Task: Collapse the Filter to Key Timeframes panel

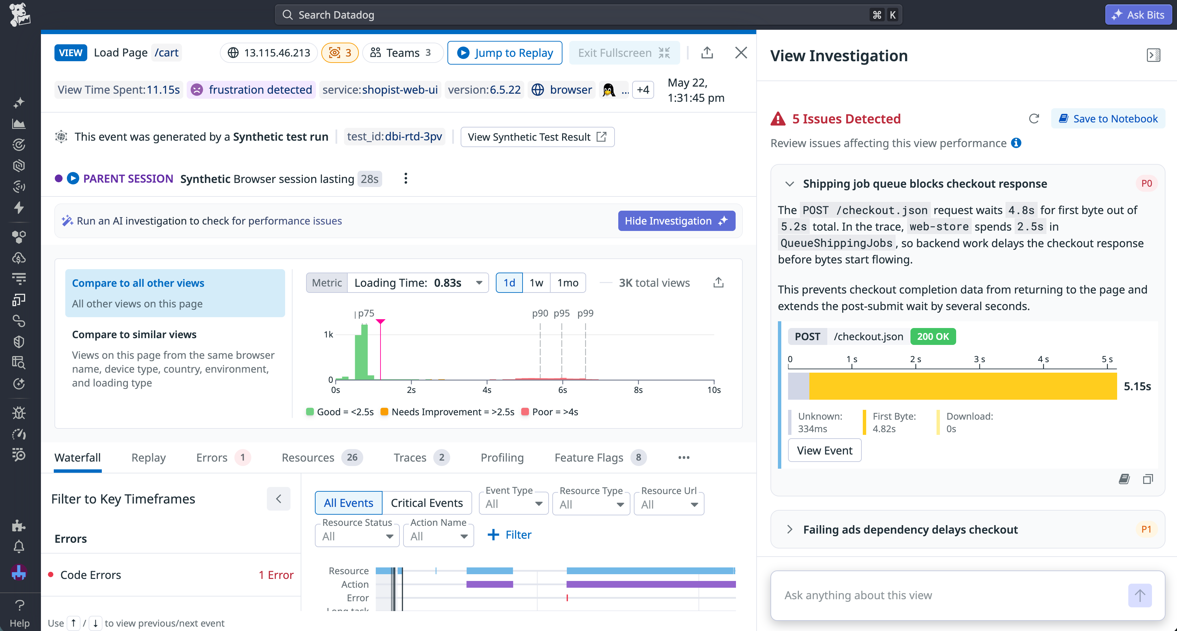Action: [279, 498]
